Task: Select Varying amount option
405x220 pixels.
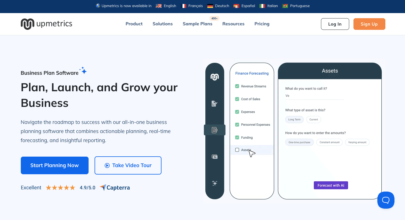Action: pos(357,142)
